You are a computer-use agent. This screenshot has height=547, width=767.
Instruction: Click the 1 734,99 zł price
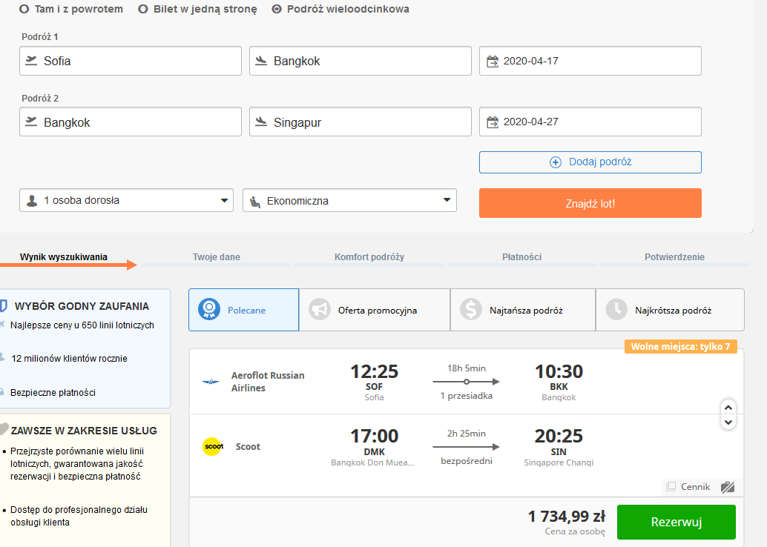click(x=567, y=516)
